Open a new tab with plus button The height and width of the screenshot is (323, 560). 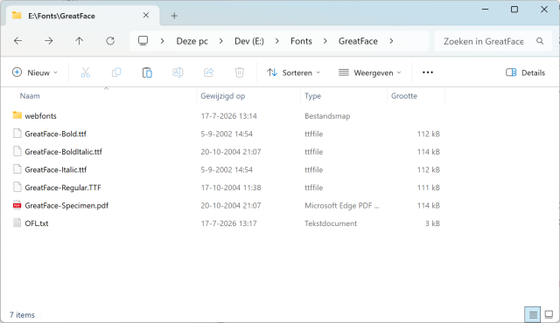pyautogui.click(x=174, y=16)
